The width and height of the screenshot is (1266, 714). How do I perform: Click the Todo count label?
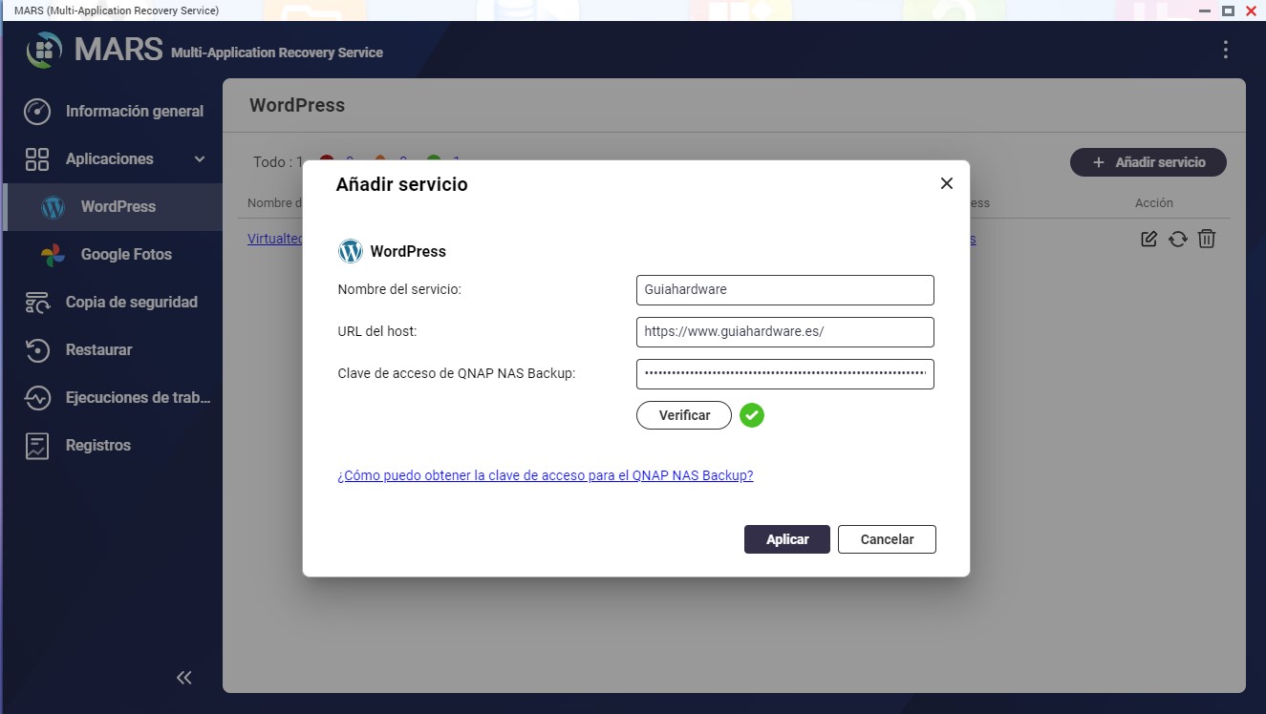click(278, 162)
